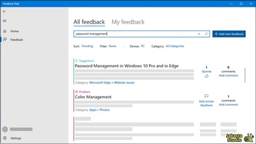Click the Home icon in sidebar

pos(5,31)
